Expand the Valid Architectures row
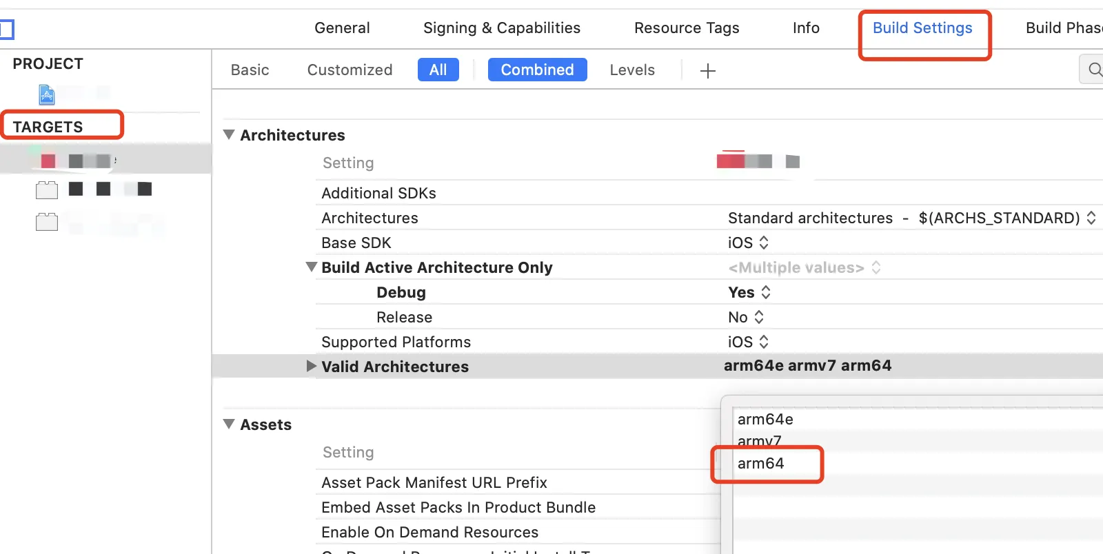Viewport: 1103px width, 554px height. 312,366
